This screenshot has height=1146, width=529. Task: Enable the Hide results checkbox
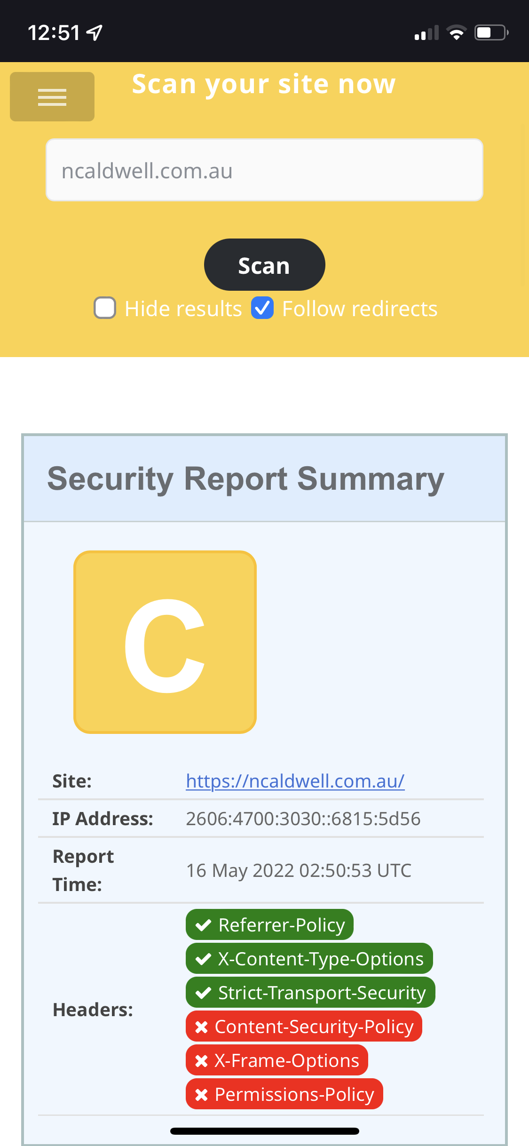pos(105,308)
